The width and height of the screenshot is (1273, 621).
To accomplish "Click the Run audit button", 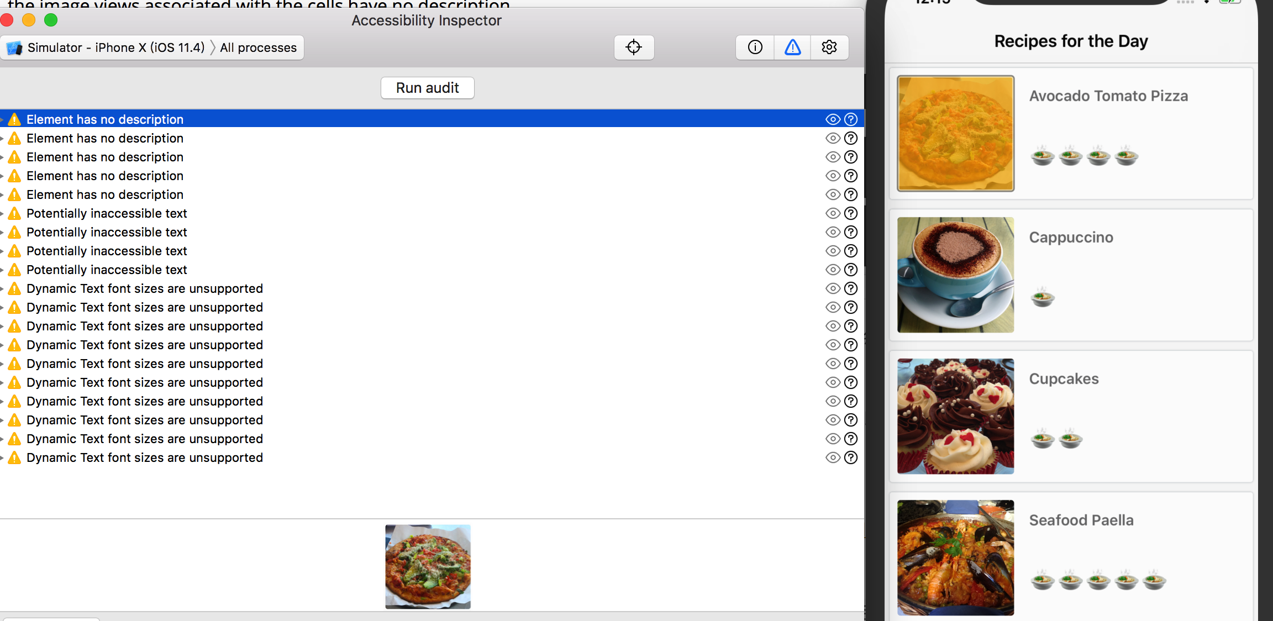I will tap(427, 88).
